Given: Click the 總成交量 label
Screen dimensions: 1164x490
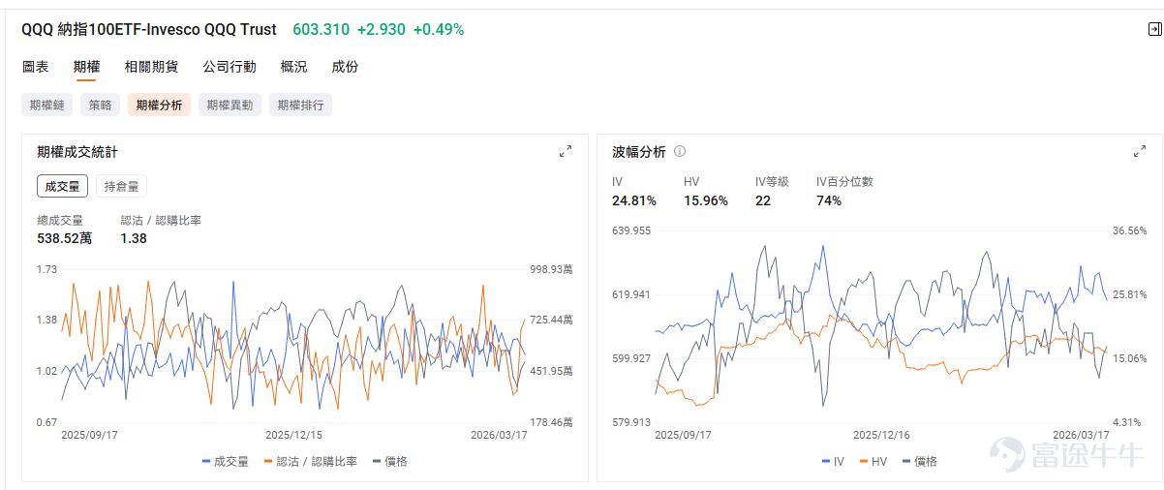Looking at the screenshot, I should (60, 220).
